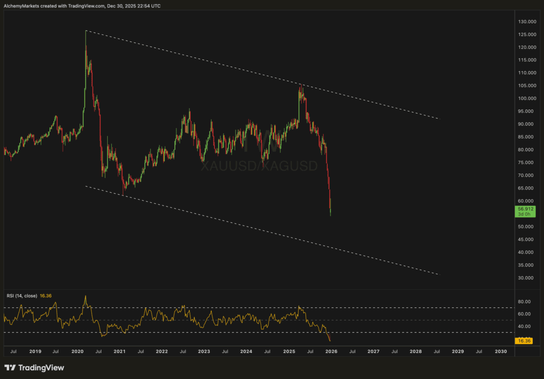This screenshot has height=379, width=544.
Task: Click the 130.000 price scale level
Action: (x=527, y=22)
